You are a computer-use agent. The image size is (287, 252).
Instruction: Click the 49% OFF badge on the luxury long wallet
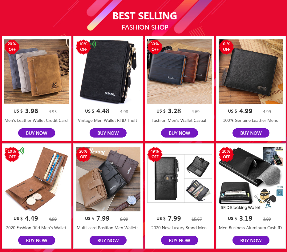tap(155, 154)
